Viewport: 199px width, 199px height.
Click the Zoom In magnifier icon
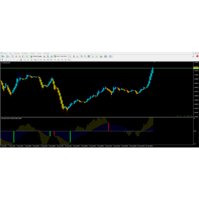[82, 56]
